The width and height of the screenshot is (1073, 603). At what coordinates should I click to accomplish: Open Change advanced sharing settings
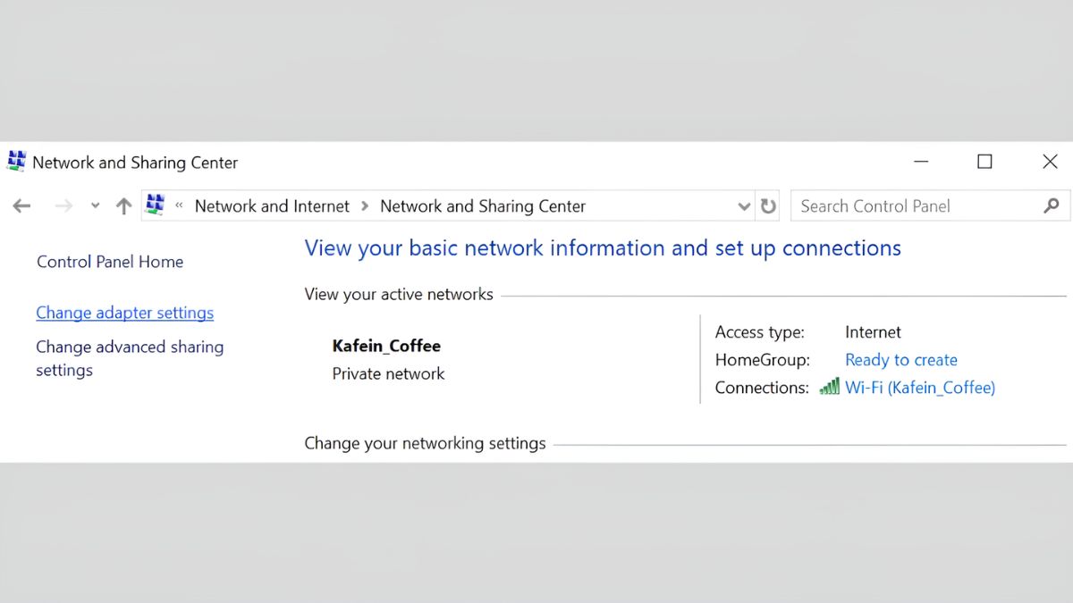pyautogui.click(x=130, y=358)
